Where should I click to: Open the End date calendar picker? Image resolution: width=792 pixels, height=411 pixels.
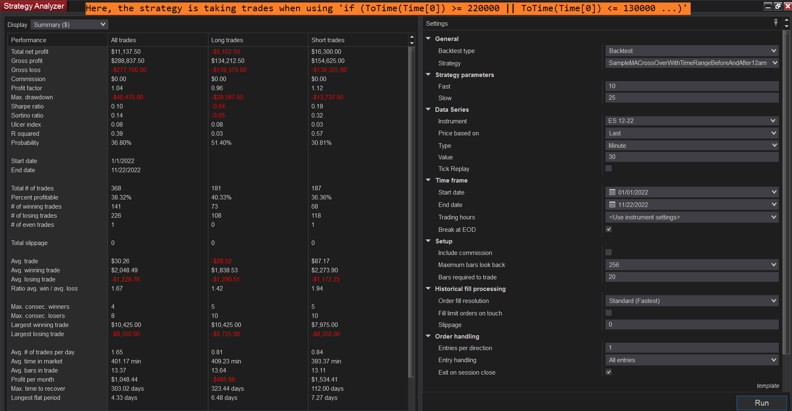click(612, 204)
